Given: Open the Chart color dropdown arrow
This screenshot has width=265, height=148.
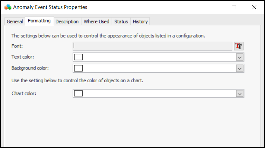Looking at the screenshot, I should click(240, 93).
